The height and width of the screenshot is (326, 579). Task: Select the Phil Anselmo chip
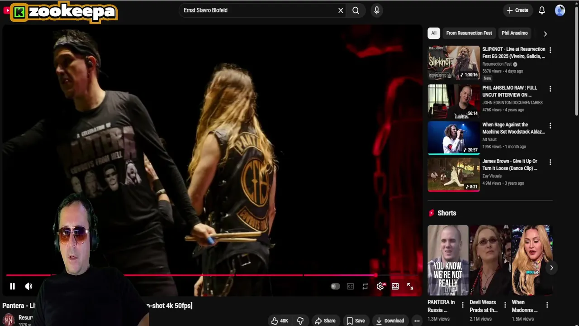pos(515,33)
